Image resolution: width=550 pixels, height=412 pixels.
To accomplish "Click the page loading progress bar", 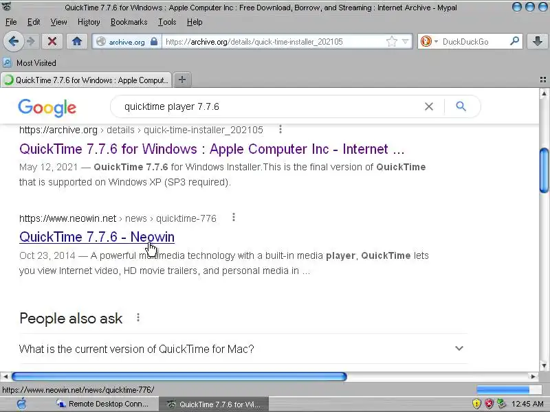I will pos(509,389).
